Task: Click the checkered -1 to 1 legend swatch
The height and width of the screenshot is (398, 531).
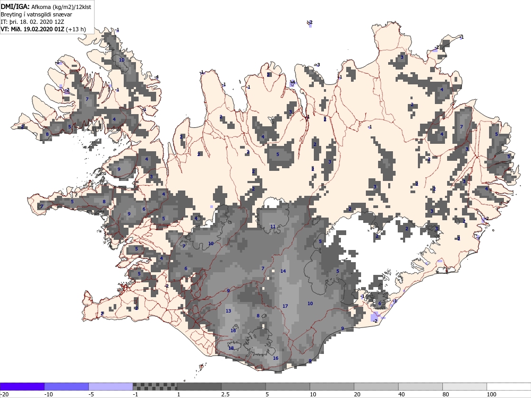Action: (155, 386)
